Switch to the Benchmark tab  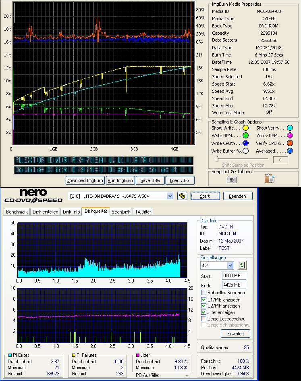pyautogui.click(x=17, y=211)
